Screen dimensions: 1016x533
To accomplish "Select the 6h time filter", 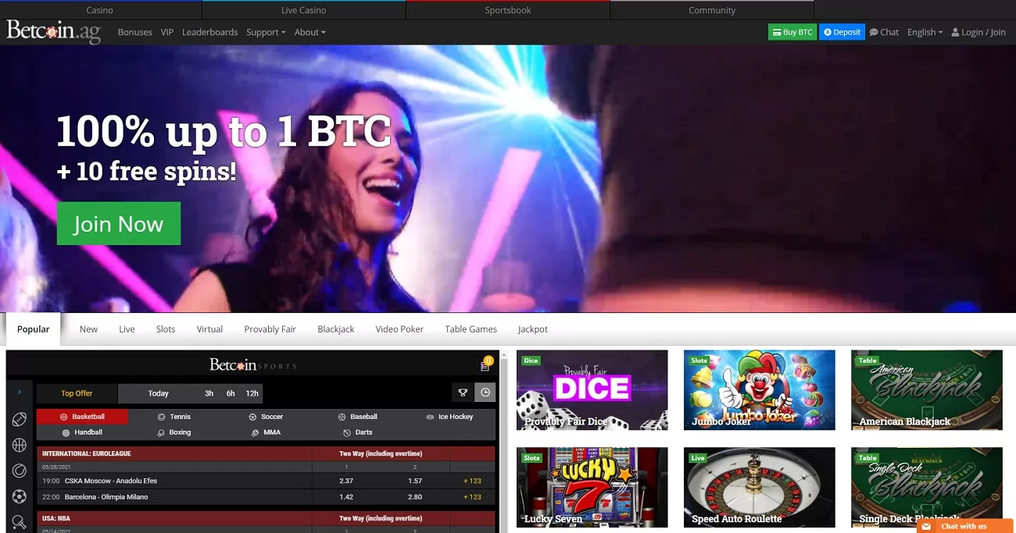I will (x=231, y=393).
